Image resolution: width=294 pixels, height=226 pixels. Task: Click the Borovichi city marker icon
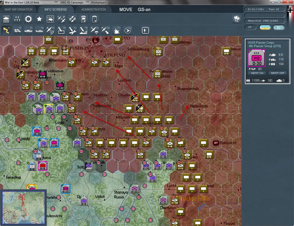point(216,143)
